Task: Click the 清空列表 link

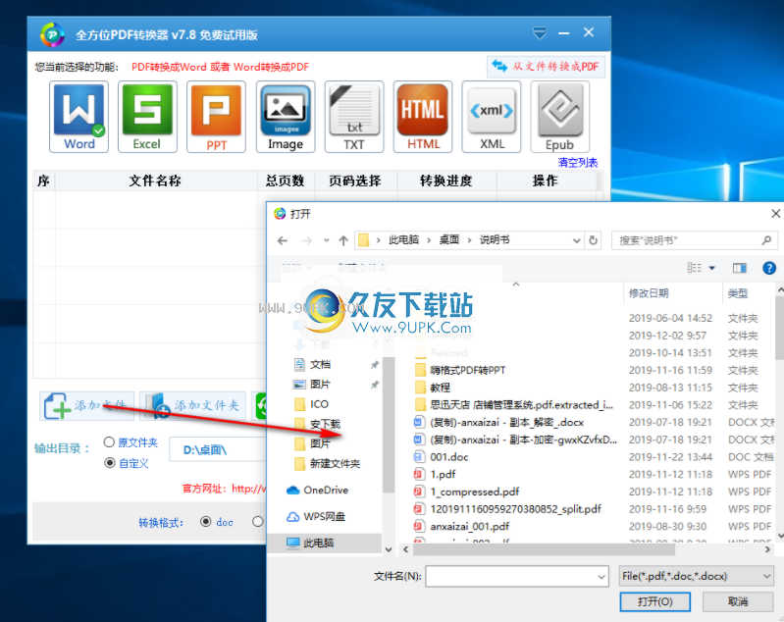Action: [578, 163]
